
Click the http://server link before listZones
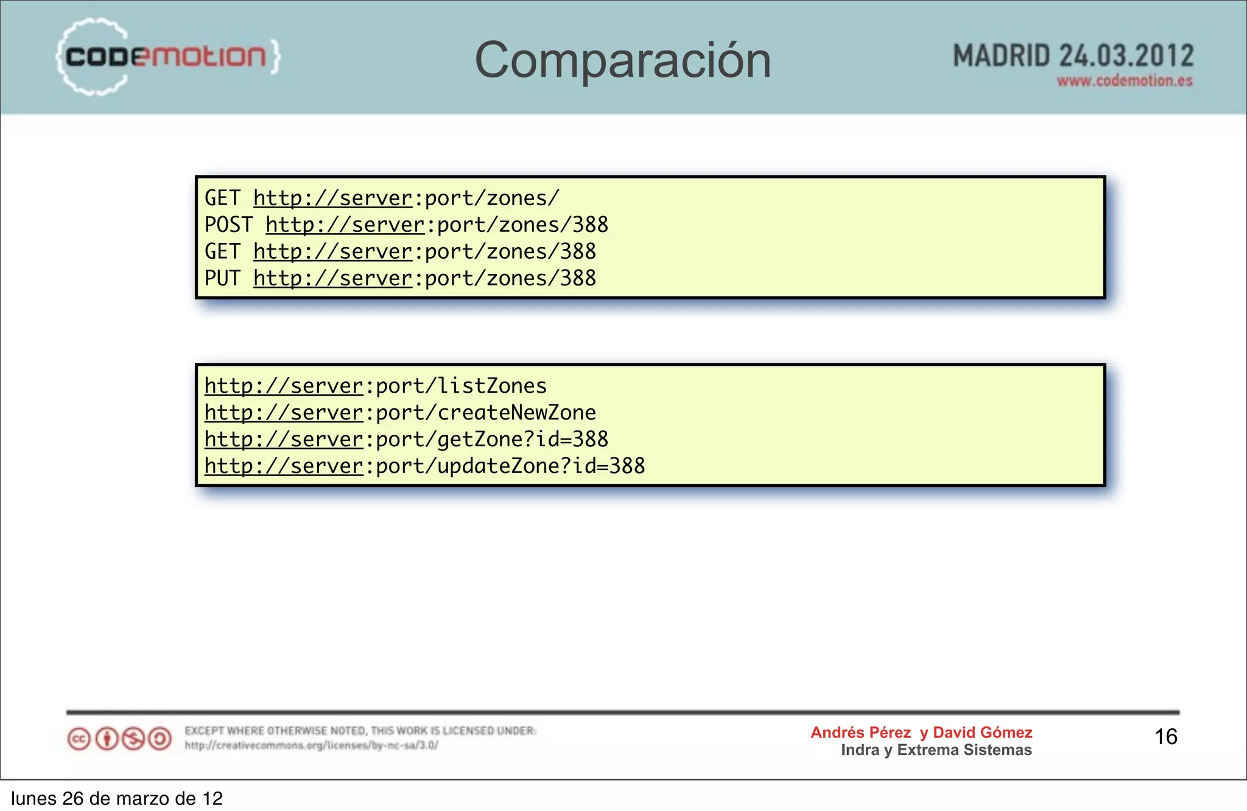284,386
